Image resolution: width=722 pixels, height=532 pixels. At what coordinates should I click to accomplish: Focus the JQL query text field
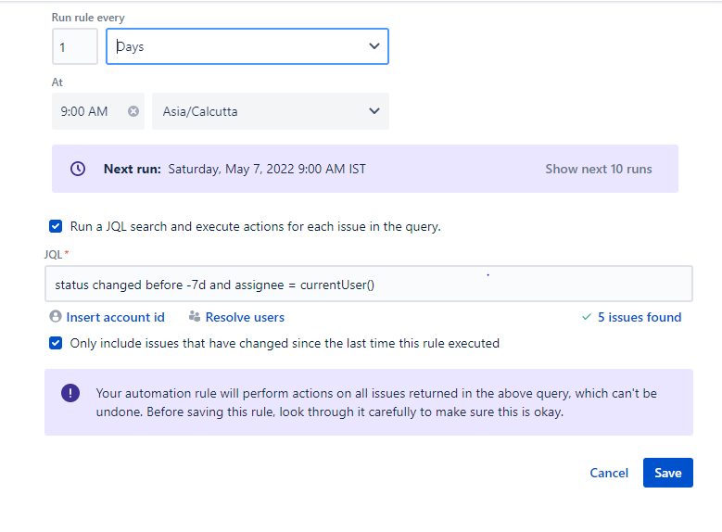[368, 285]
